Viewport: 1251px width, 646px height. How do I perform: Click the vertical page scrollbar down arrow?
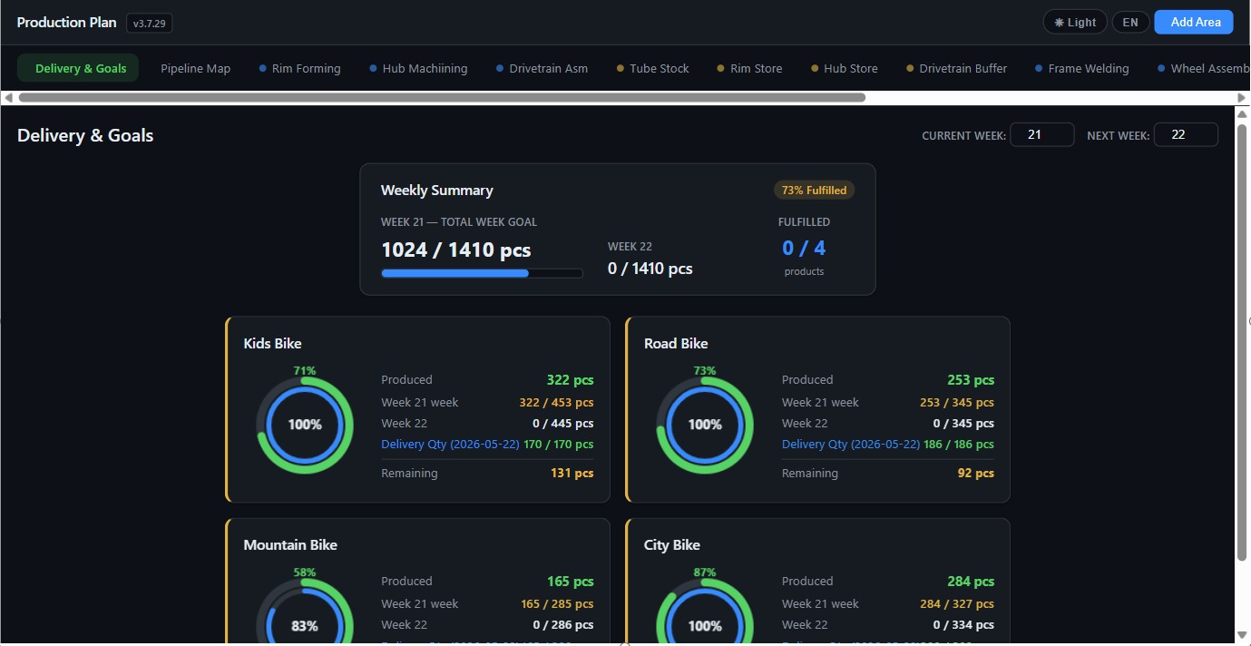coord(1242,634)
